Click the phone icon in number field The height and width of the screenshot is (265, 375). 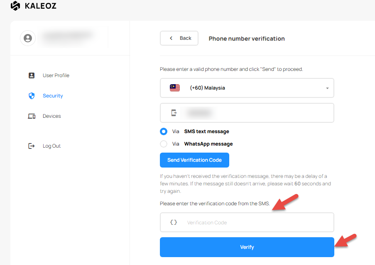pos(174,113)
